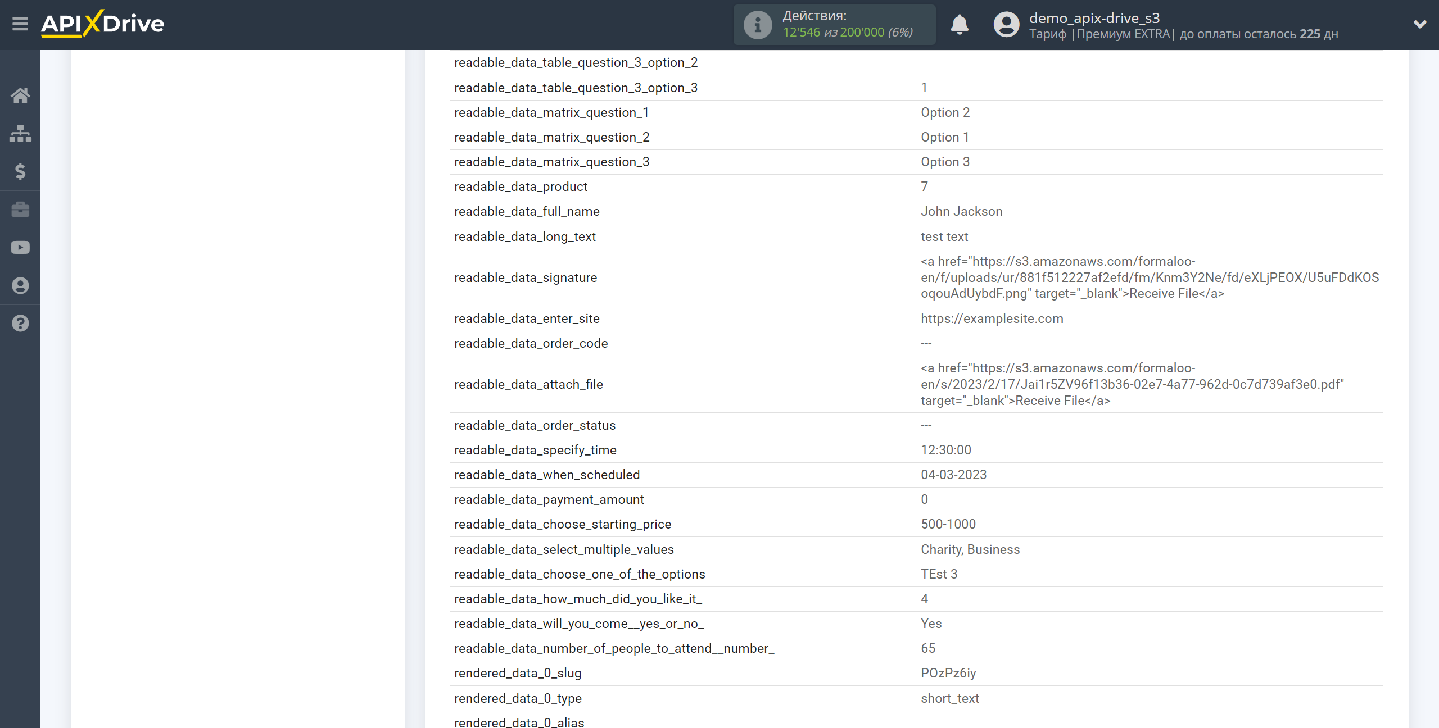Select the signature amazonaws PNG link value
Viewport: 1439px width, 728px height.
pyautogui.click(x=1150, y=277)
